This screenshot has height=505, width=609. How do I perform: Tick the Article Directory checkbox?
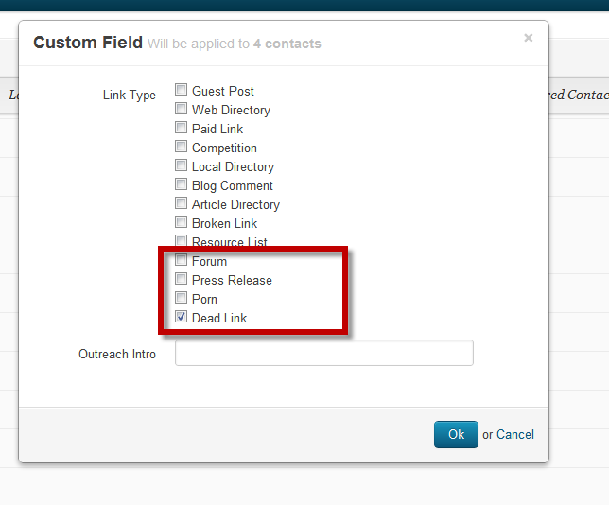pos(181,203)
